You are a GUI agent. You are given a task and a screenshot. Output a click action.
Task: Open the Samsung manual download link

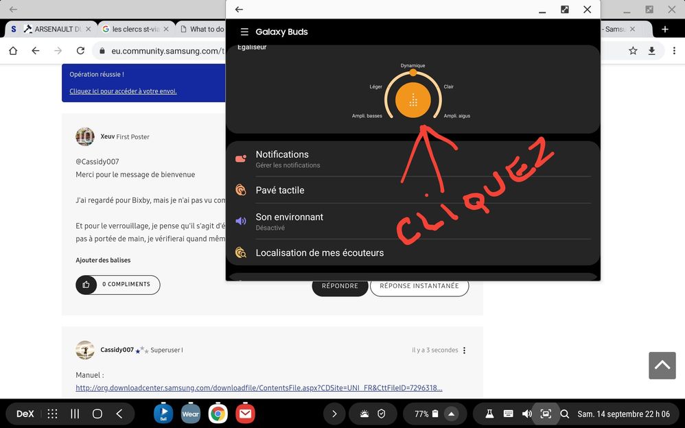pos(259,388)
